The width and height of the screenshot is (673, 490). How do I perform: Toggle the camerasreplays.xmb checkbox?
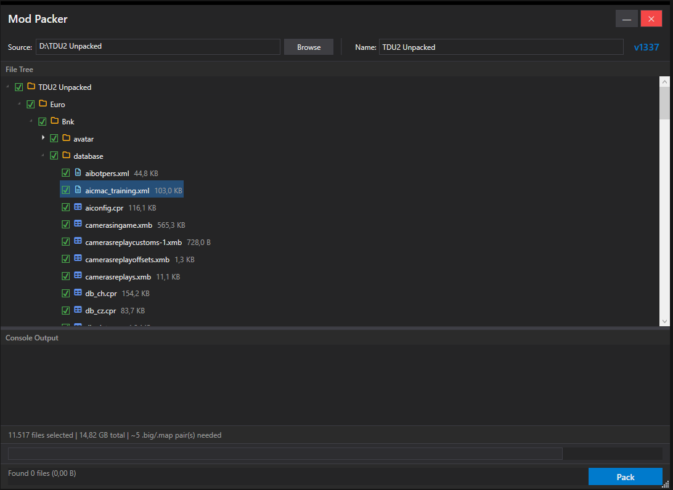pos(66,276)
